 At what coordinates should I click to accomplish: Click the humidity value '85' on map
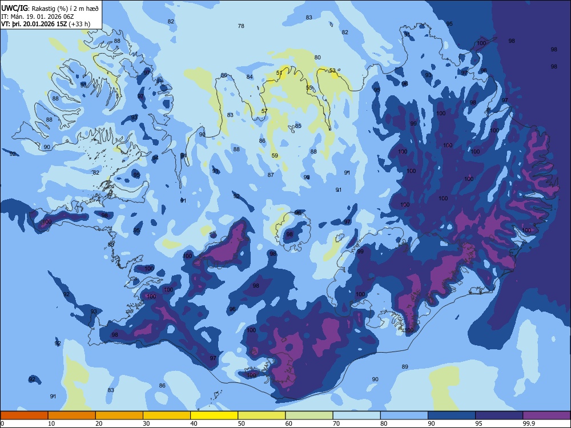tap(298, 126)
